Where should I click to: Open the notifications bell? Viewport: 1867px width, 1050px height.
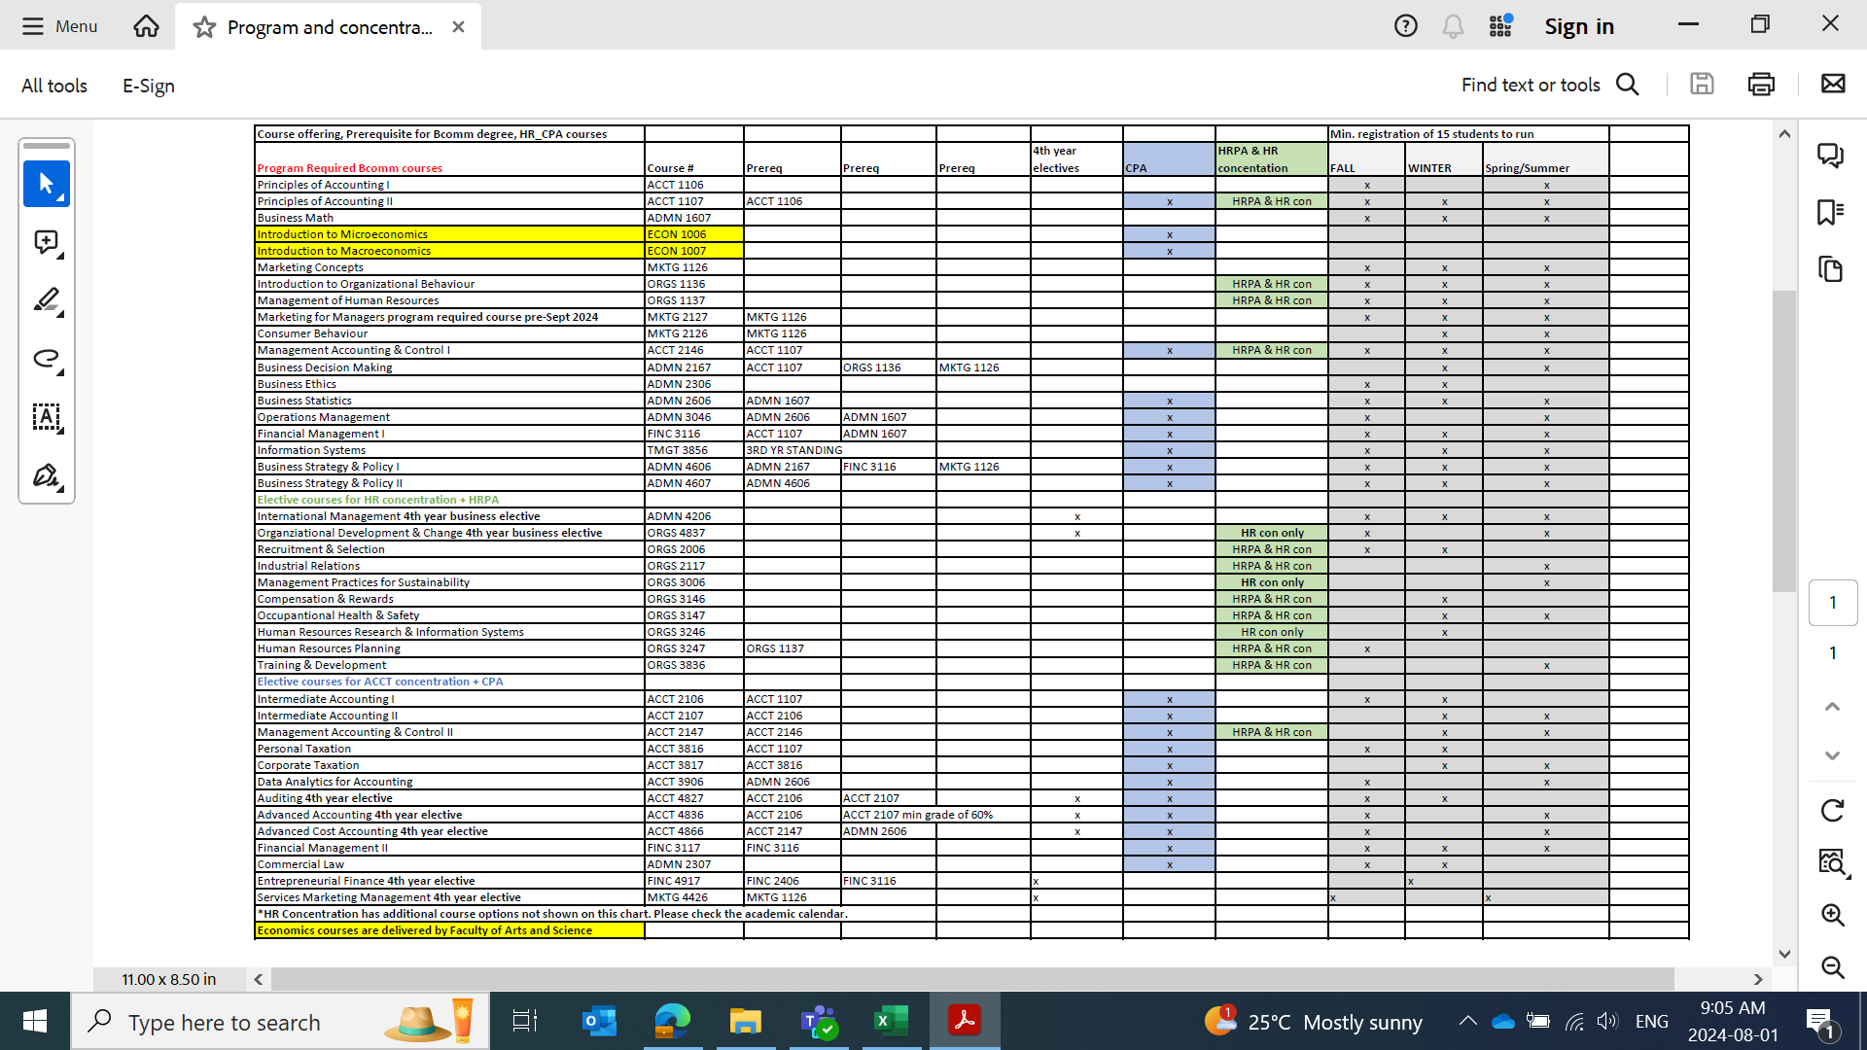click(x=1453, y=26)
